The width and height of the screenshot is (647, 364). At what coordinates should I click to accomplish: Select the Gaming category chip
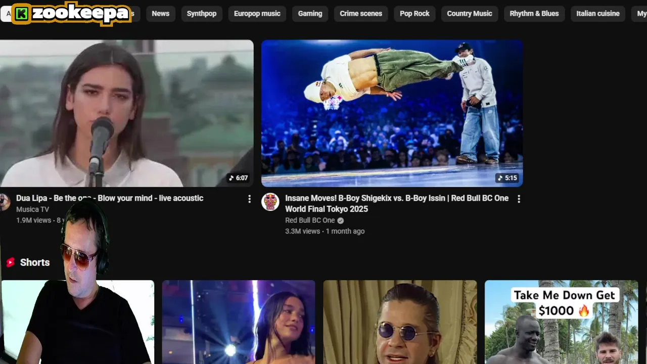(310, 14)
